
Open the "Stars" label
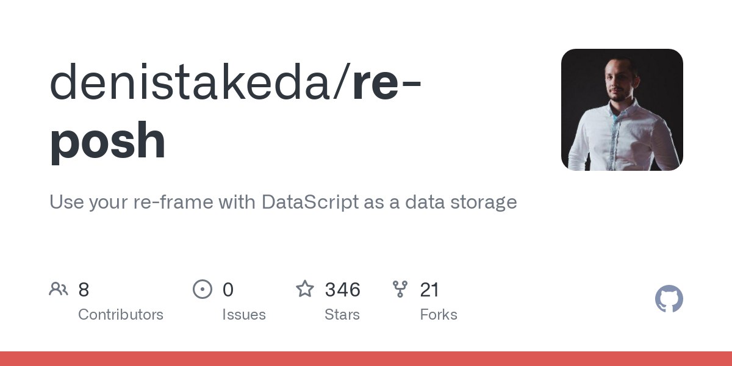(x=342, y=315)
